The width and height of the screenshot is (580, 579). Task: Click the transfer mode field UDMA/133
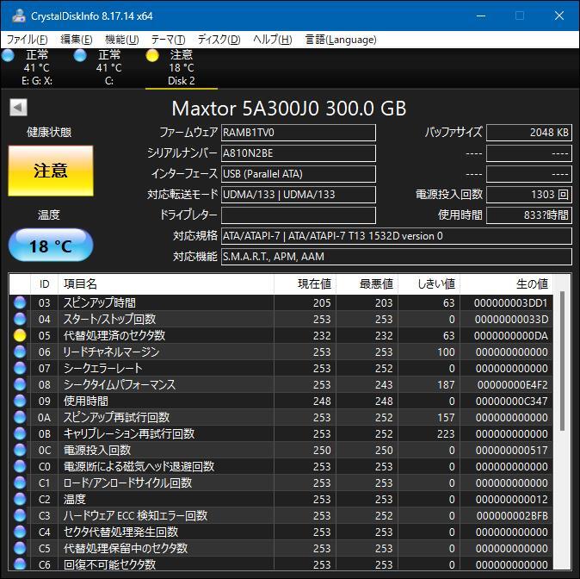point(299,195)
